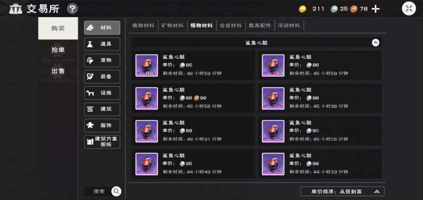Open the 装备 equipment category
Screen dimensions: 423x200
[102, 77]
